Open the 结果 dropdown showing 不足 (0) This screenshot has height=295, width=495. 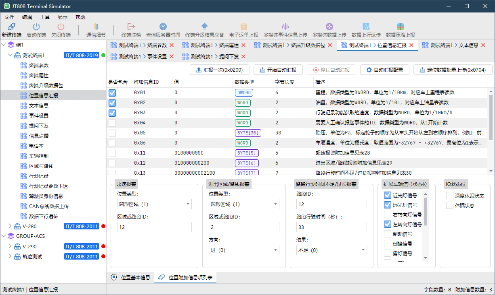331,250
